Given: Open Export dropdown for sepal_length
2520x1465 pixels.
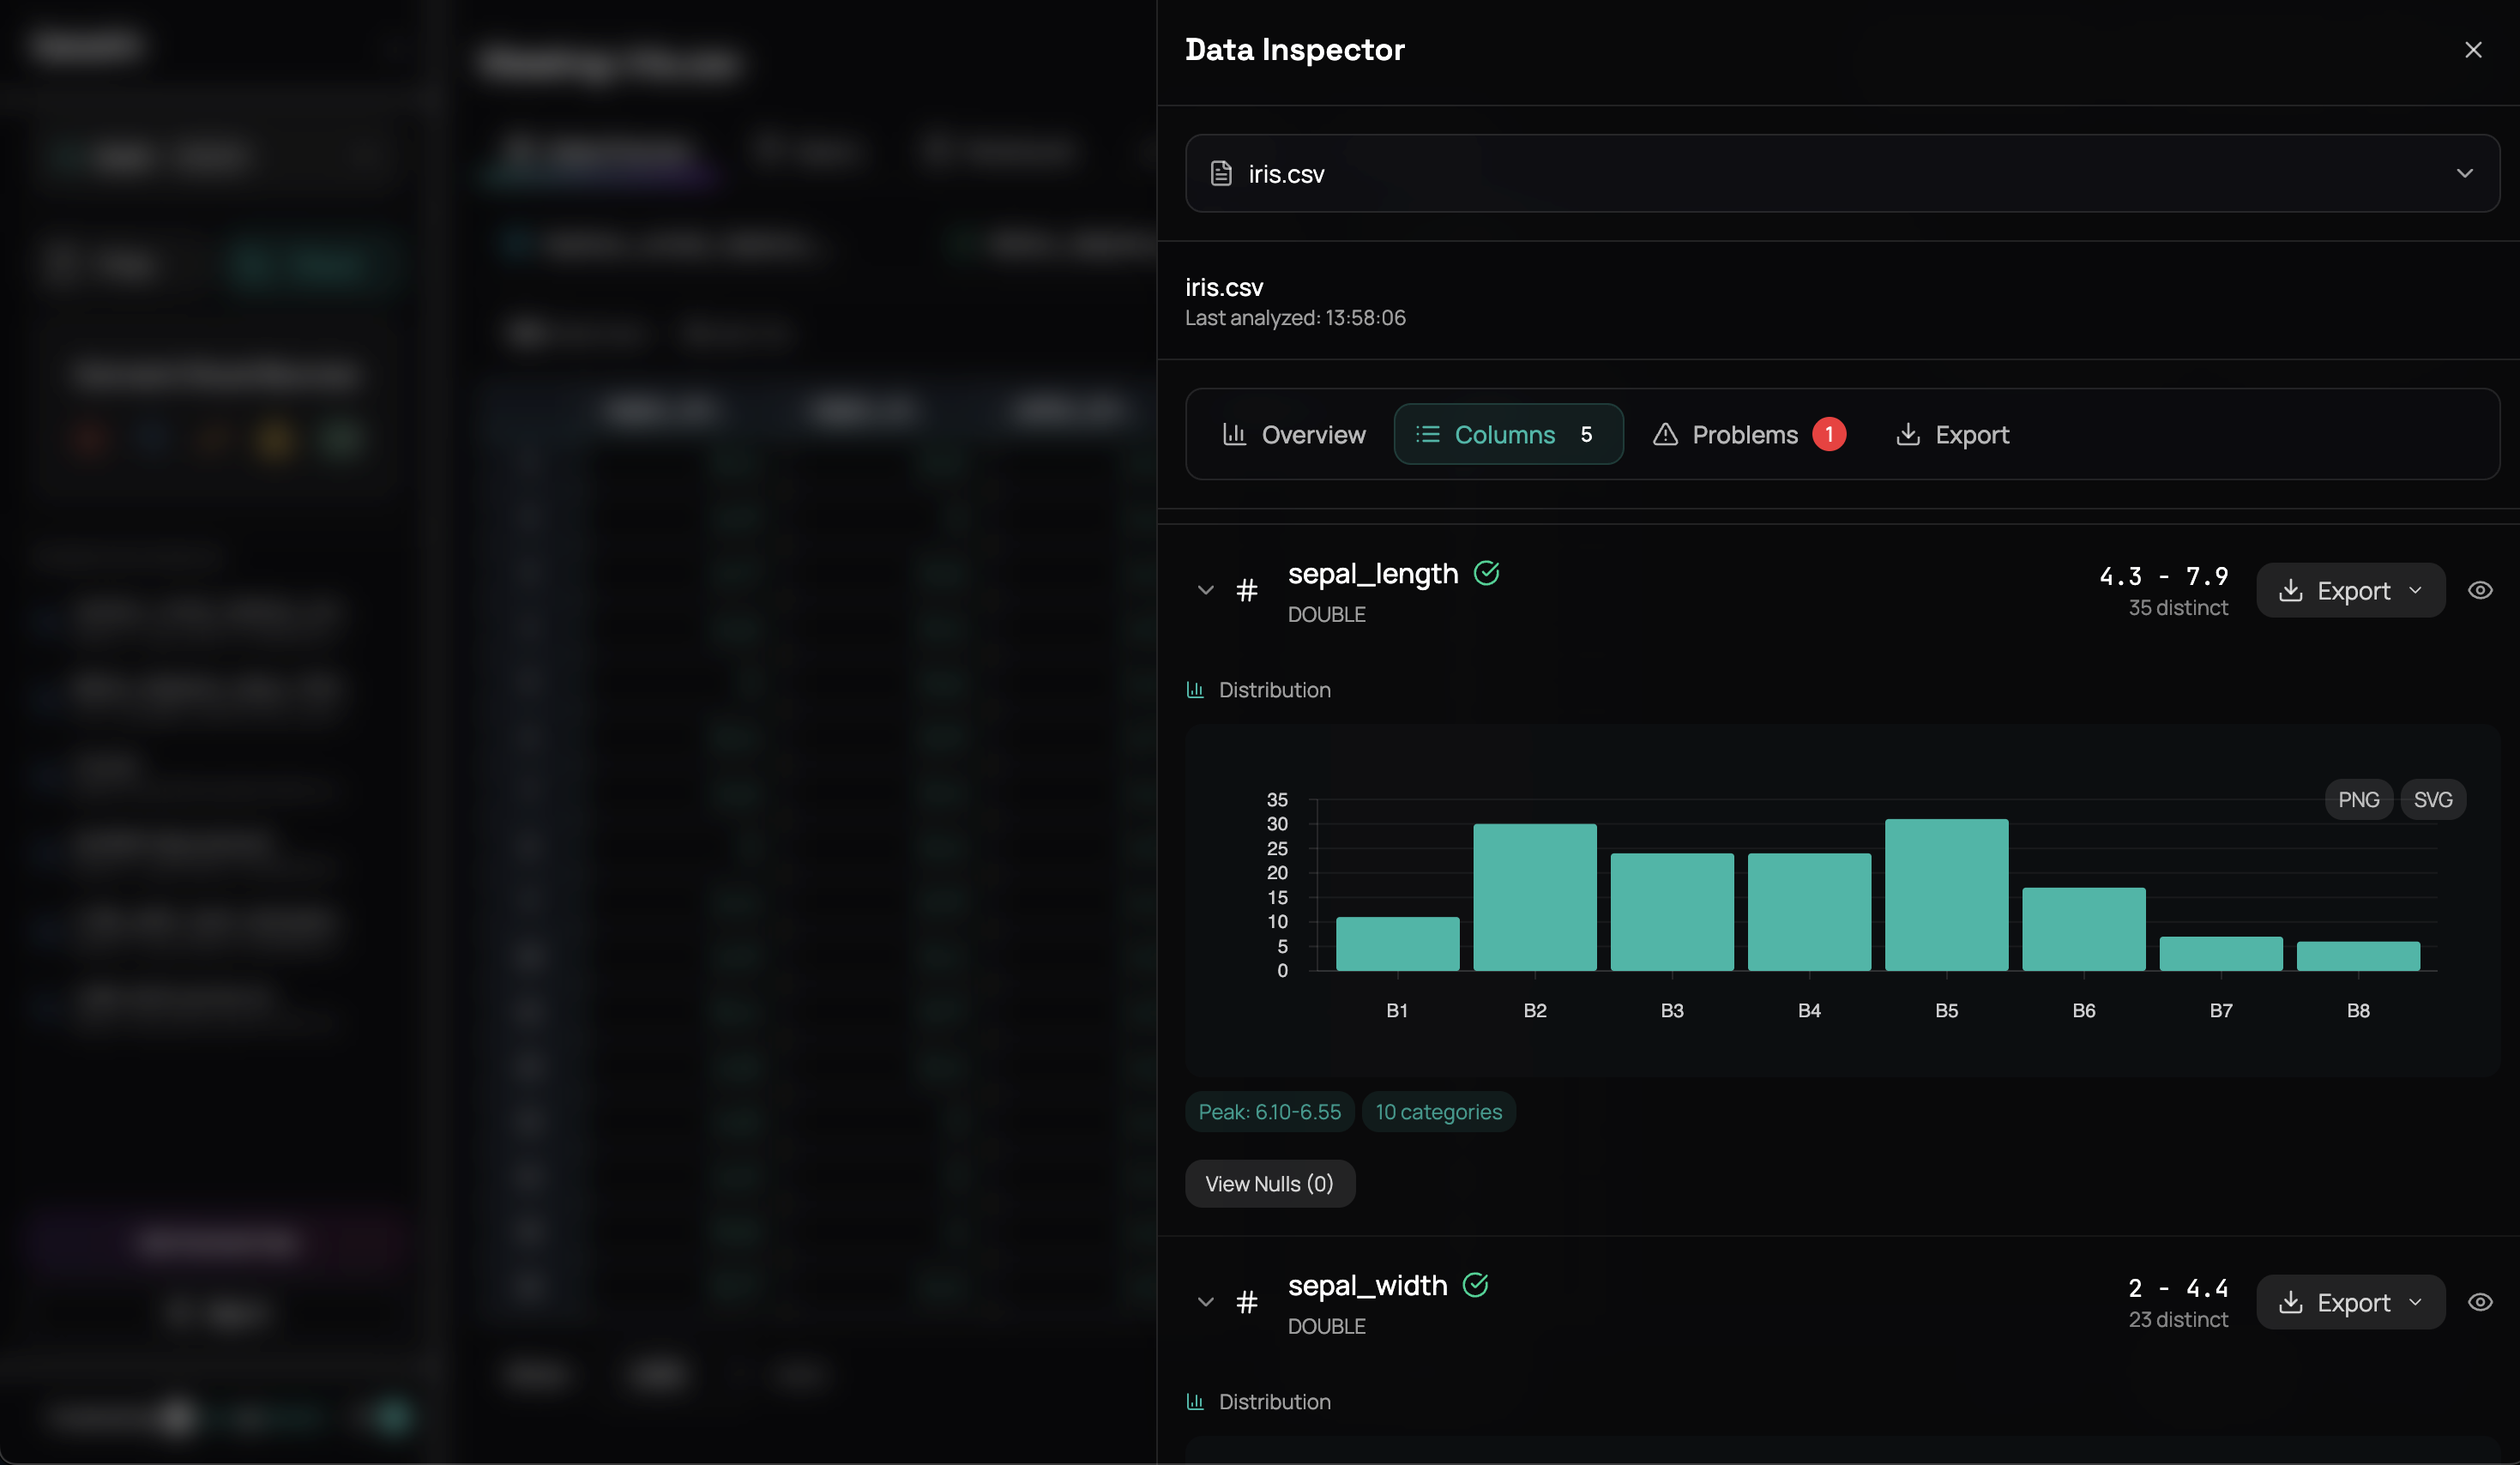Looking at the screenshot, I should [x=2349, y=591].
